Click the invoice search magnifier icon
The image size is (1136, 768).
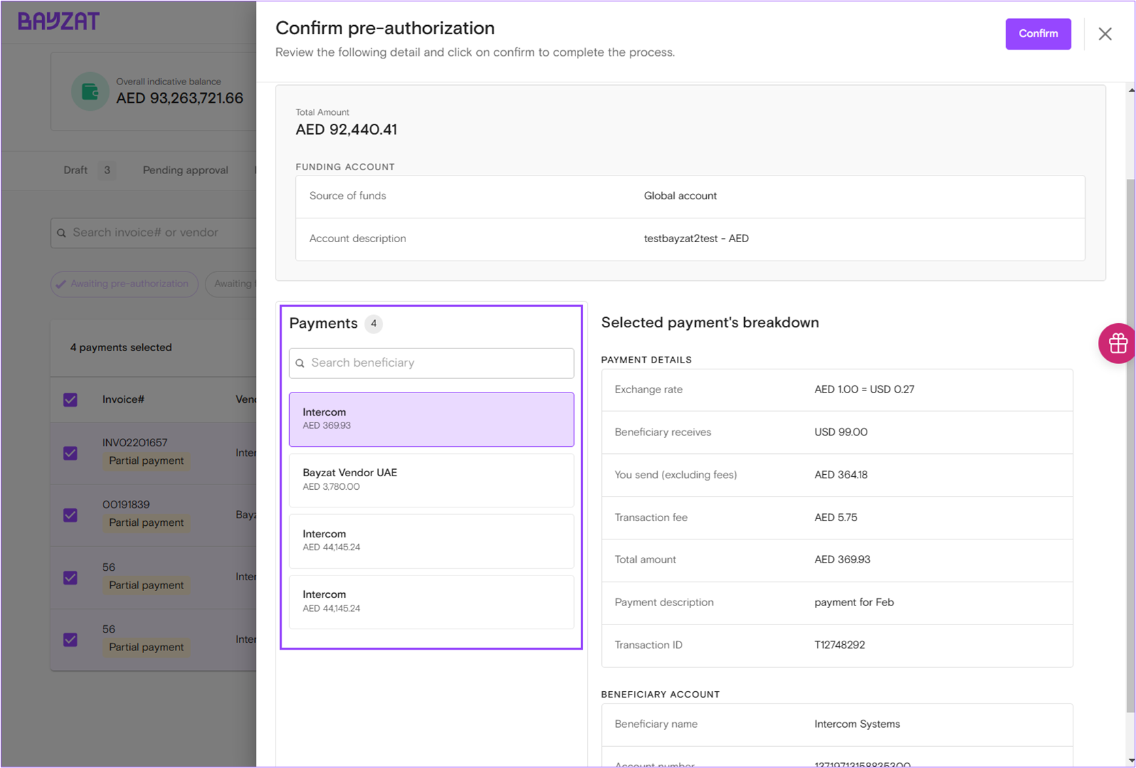coord(62,233)
